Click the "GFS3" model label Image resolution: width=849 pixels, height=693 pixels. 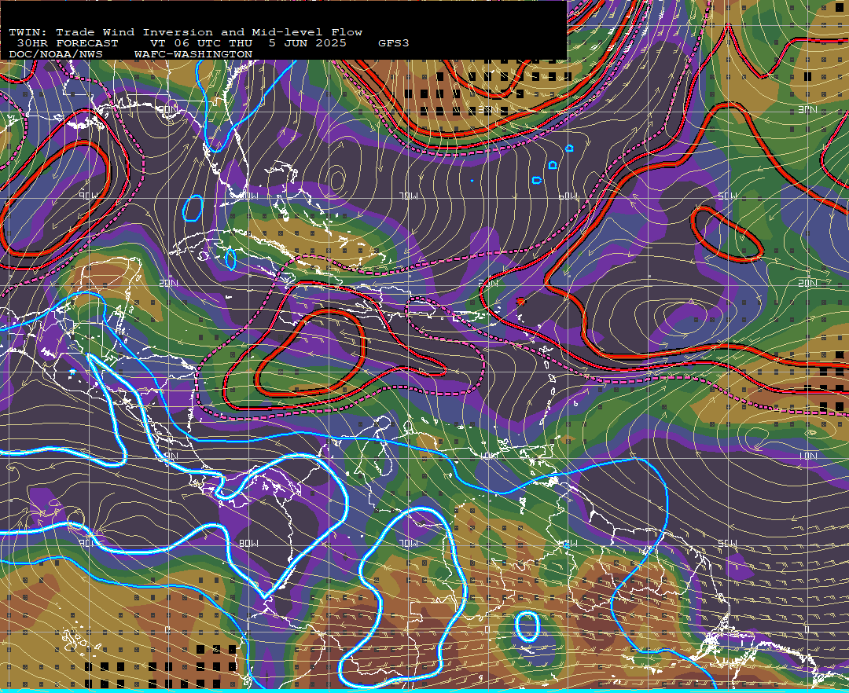tap(394, 43)
